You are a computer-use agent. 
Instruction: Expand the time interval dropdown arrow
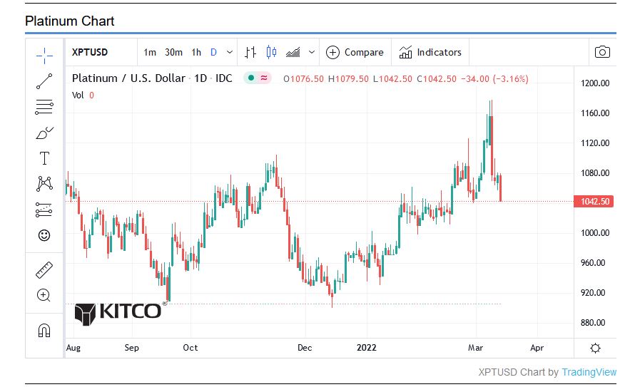click(x=230, y=52)
